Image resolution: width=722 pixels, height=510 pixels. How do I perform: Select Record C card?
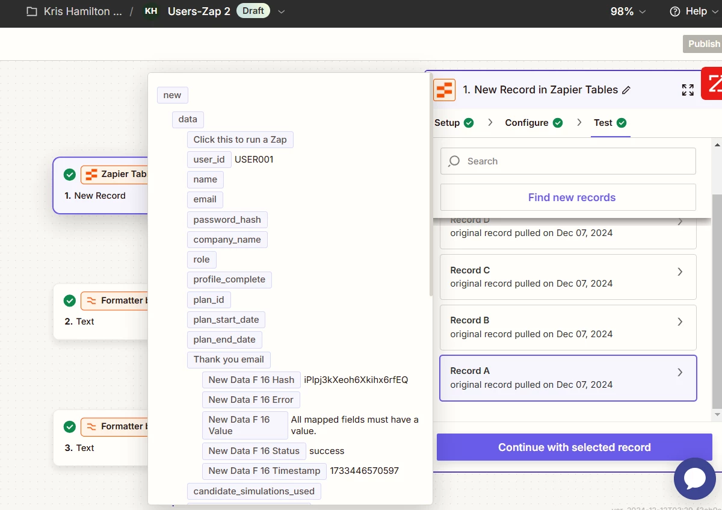(568, 277)
